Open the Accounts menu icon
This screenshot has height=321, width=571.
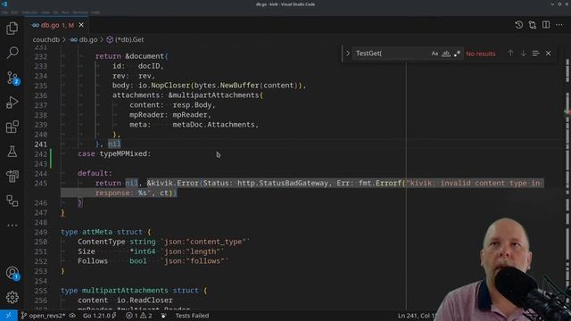point(12,273)
